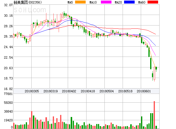Click the 77681 volume axis label
Screen dimensions: 176x129
8,94
